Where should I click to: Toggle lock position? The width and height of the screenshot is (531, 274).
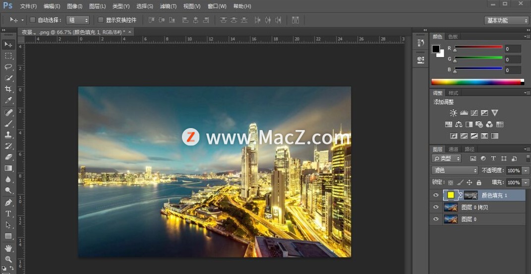[x=470, y=183]
